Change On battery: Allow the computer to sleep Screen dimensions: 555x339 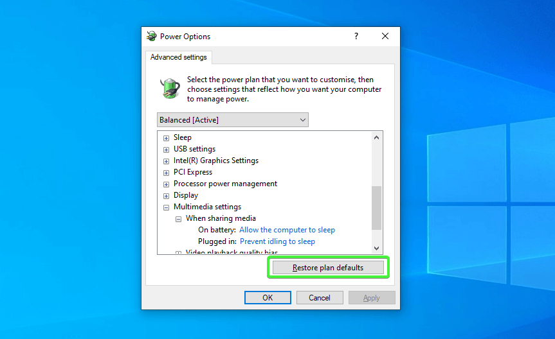pos(287,230)
